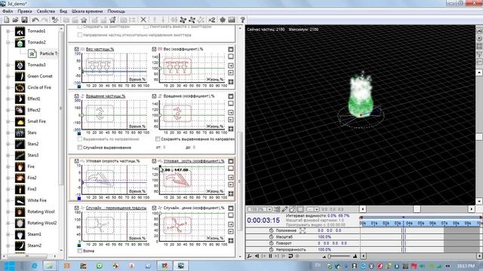Click the picture icon in toolbar
The width and height of the screenshot is (483, 271).
(232, 20)
